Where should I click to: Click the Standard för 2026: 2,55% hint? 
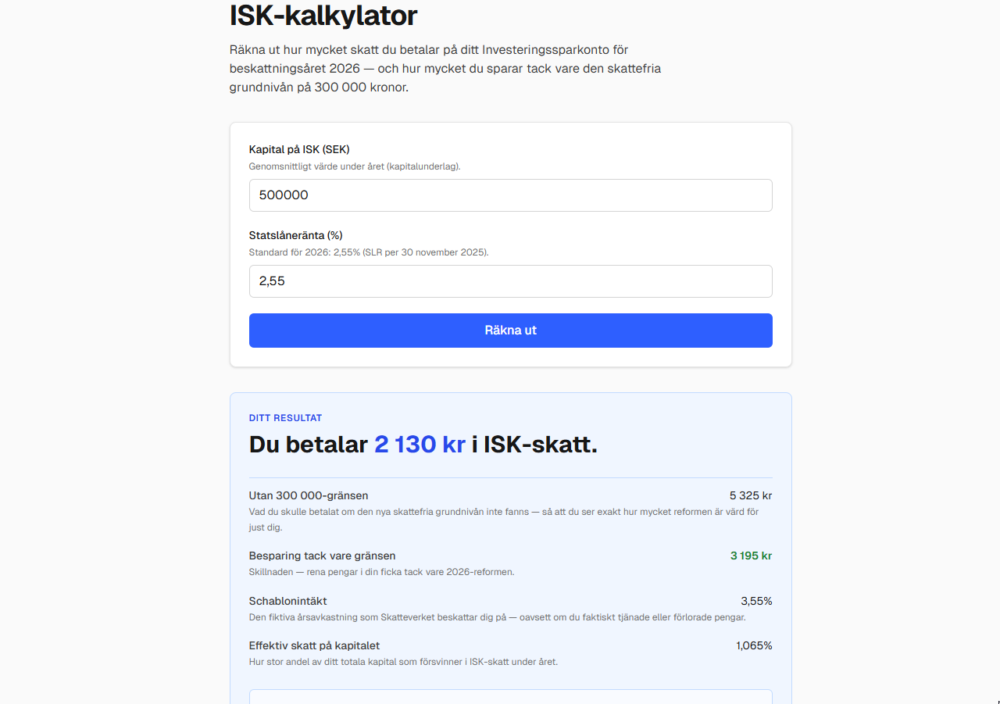pos(369,252)
